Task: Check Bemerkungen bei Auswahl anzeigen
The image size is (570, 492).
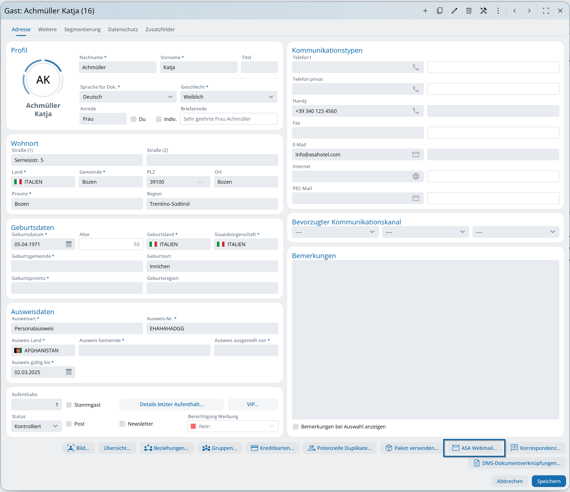Action: [296, 426]
